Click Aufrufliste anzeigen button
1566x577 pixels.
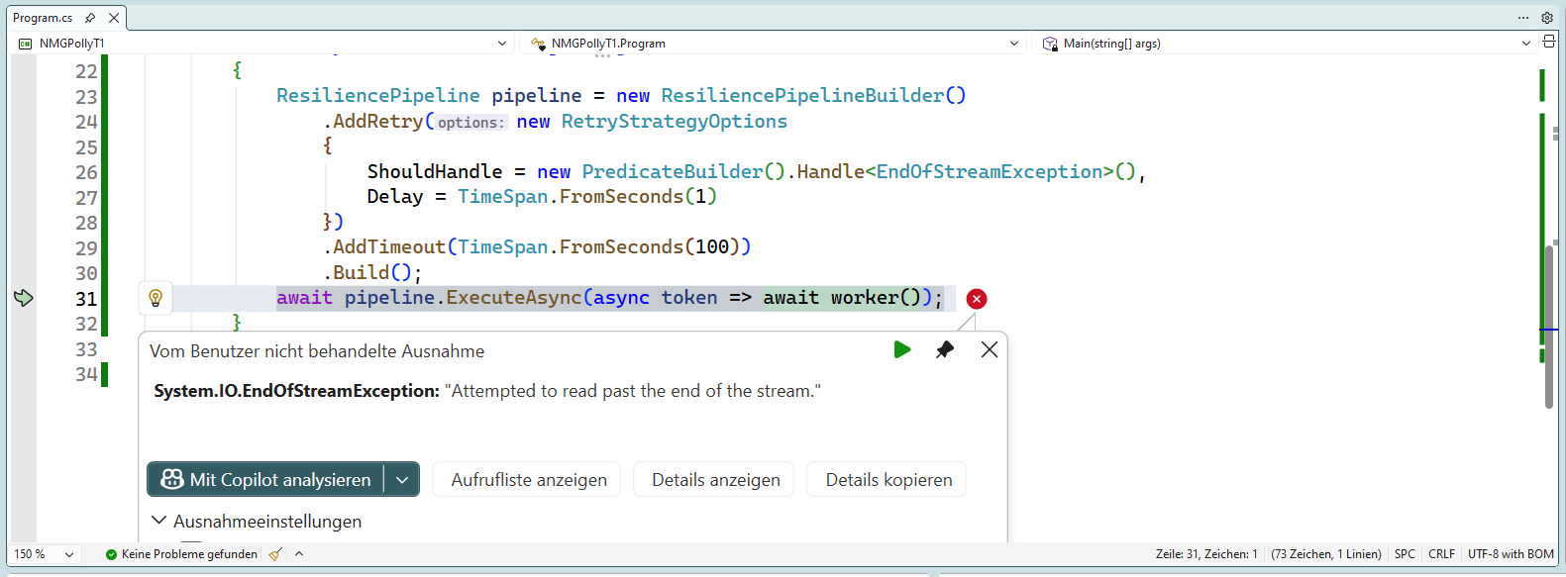(x=527, y=479)
